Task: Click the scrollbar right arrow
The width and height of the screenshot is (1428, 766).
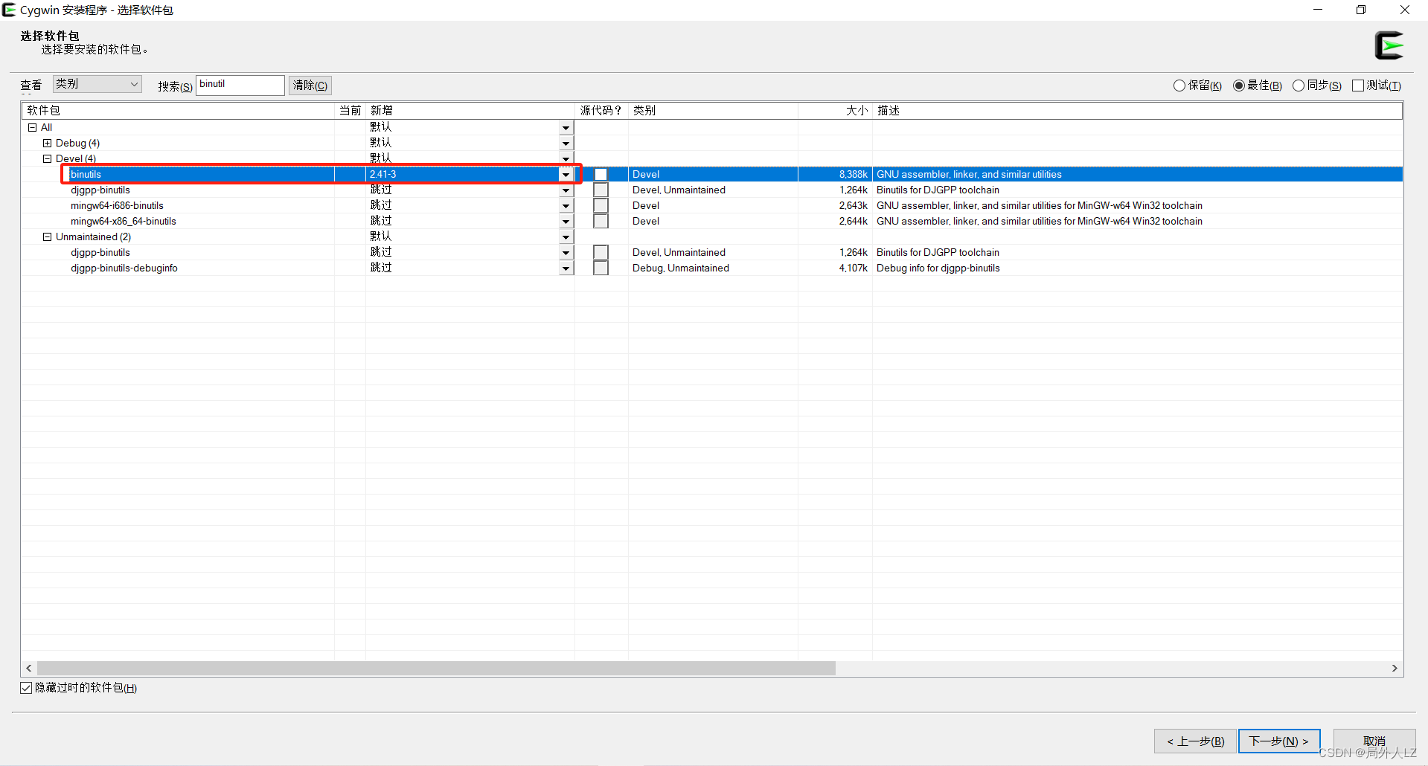Action: pyautogui.click(x=1395, y=669)
